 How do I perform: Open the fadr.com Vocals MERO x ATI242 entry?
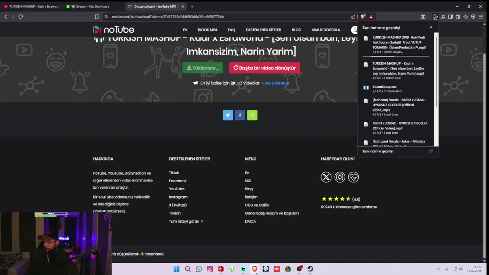coord(396,107)
